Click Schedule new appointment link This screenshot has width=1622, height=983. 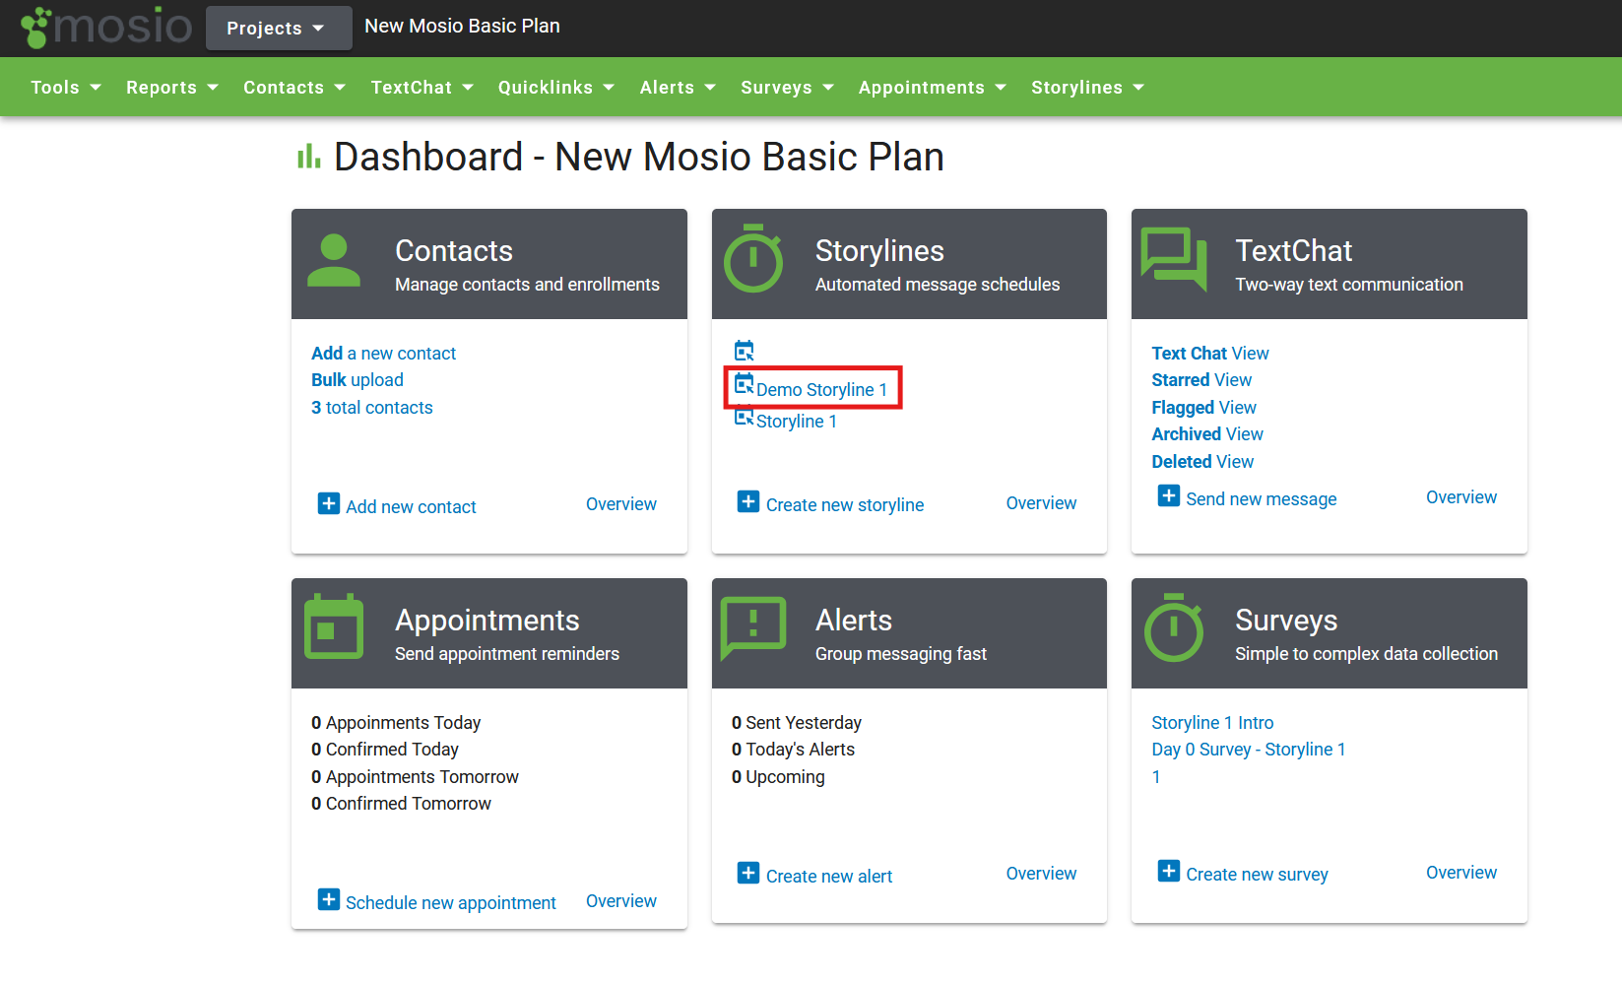(451, 903)
